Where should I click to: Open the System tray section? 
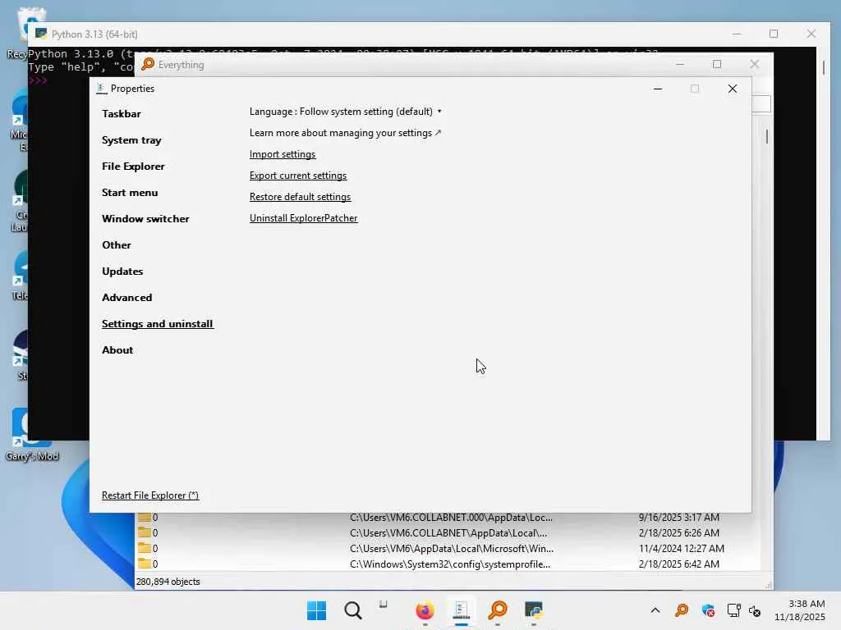(131, 139)
